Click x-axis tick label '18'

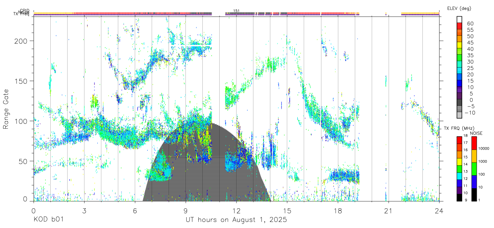(338, 210)
